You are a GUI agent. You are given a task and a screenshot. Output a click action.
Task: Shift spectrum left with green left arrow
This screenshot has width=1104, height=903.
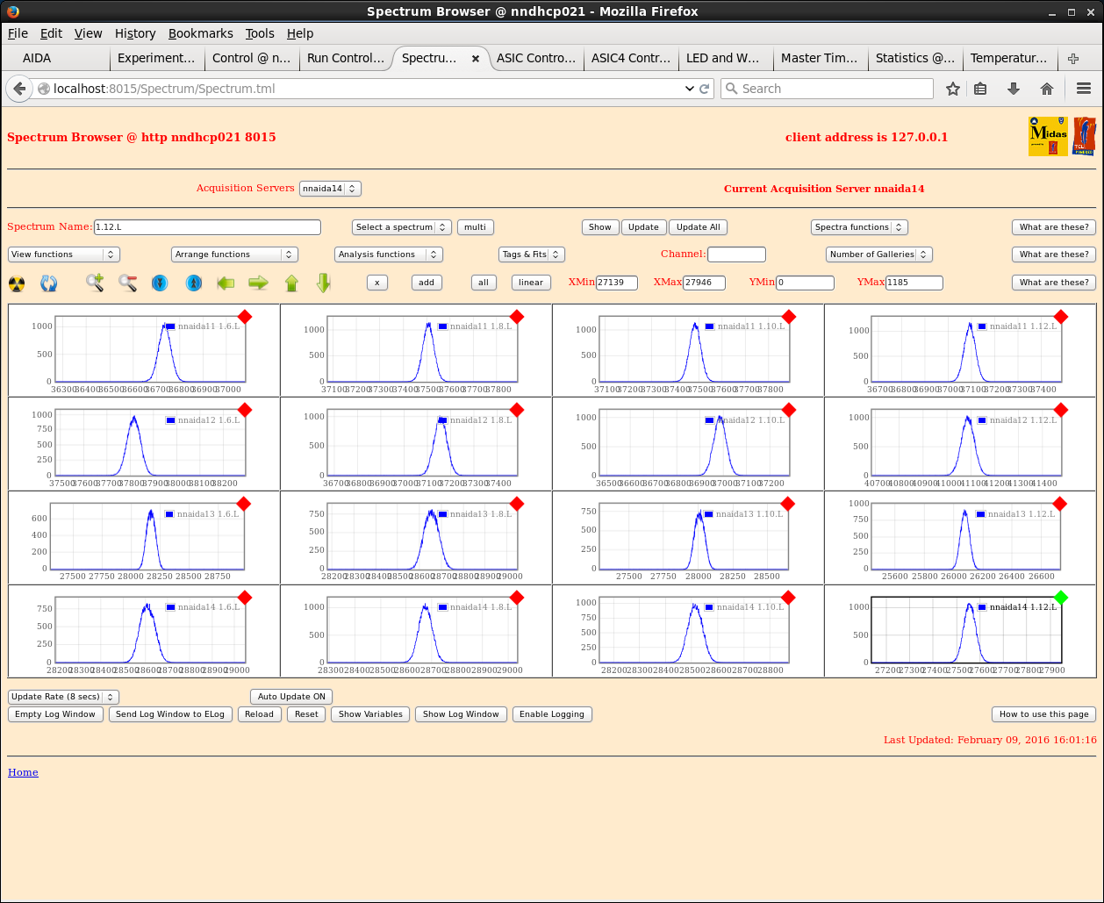(226, 283)
